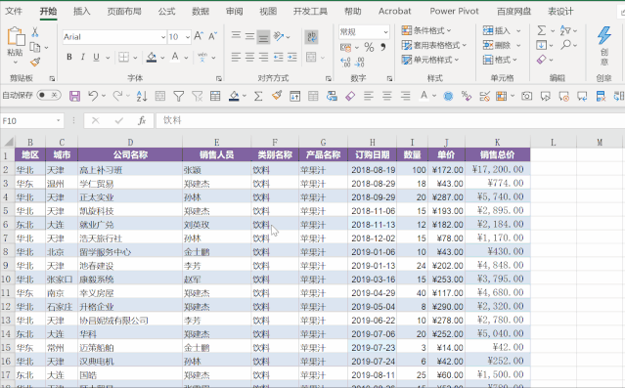Toggle Wrap Text in alignment group
The width and height of the screenshot is (625, 388).
pos(311,37)
